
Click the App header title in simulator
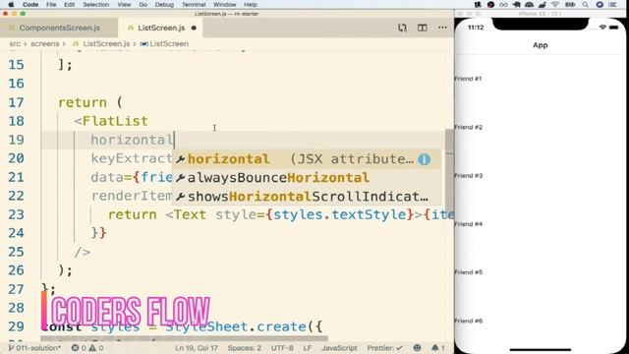click(x=540, y=45)
